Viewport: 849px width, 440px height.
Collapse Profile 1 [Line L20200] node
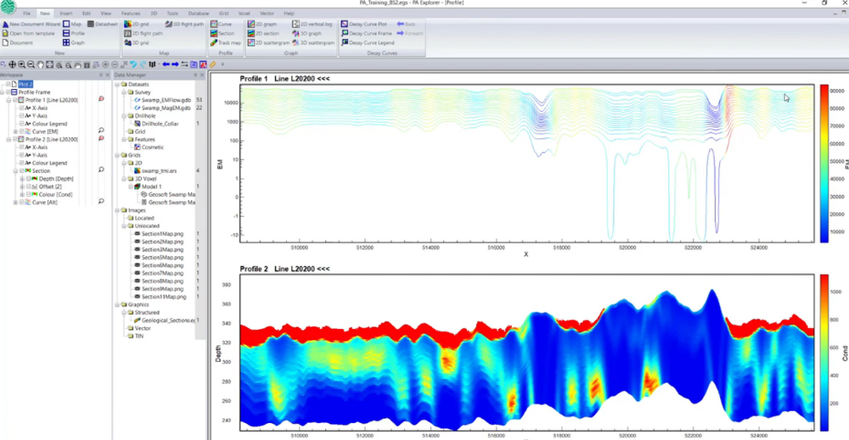coord(8,100)
